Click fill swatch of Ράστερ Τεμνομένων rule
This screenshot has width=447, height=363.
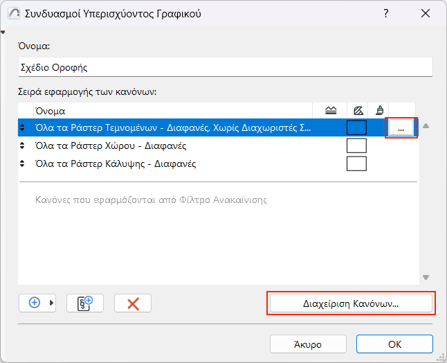coord(356,127)
